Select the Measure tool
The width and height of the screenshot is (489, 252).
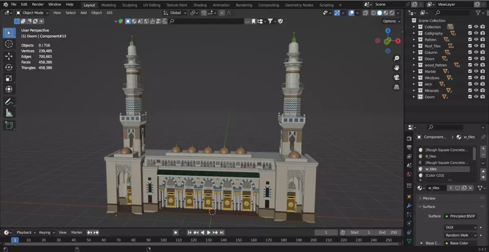(x=9, y=113)
